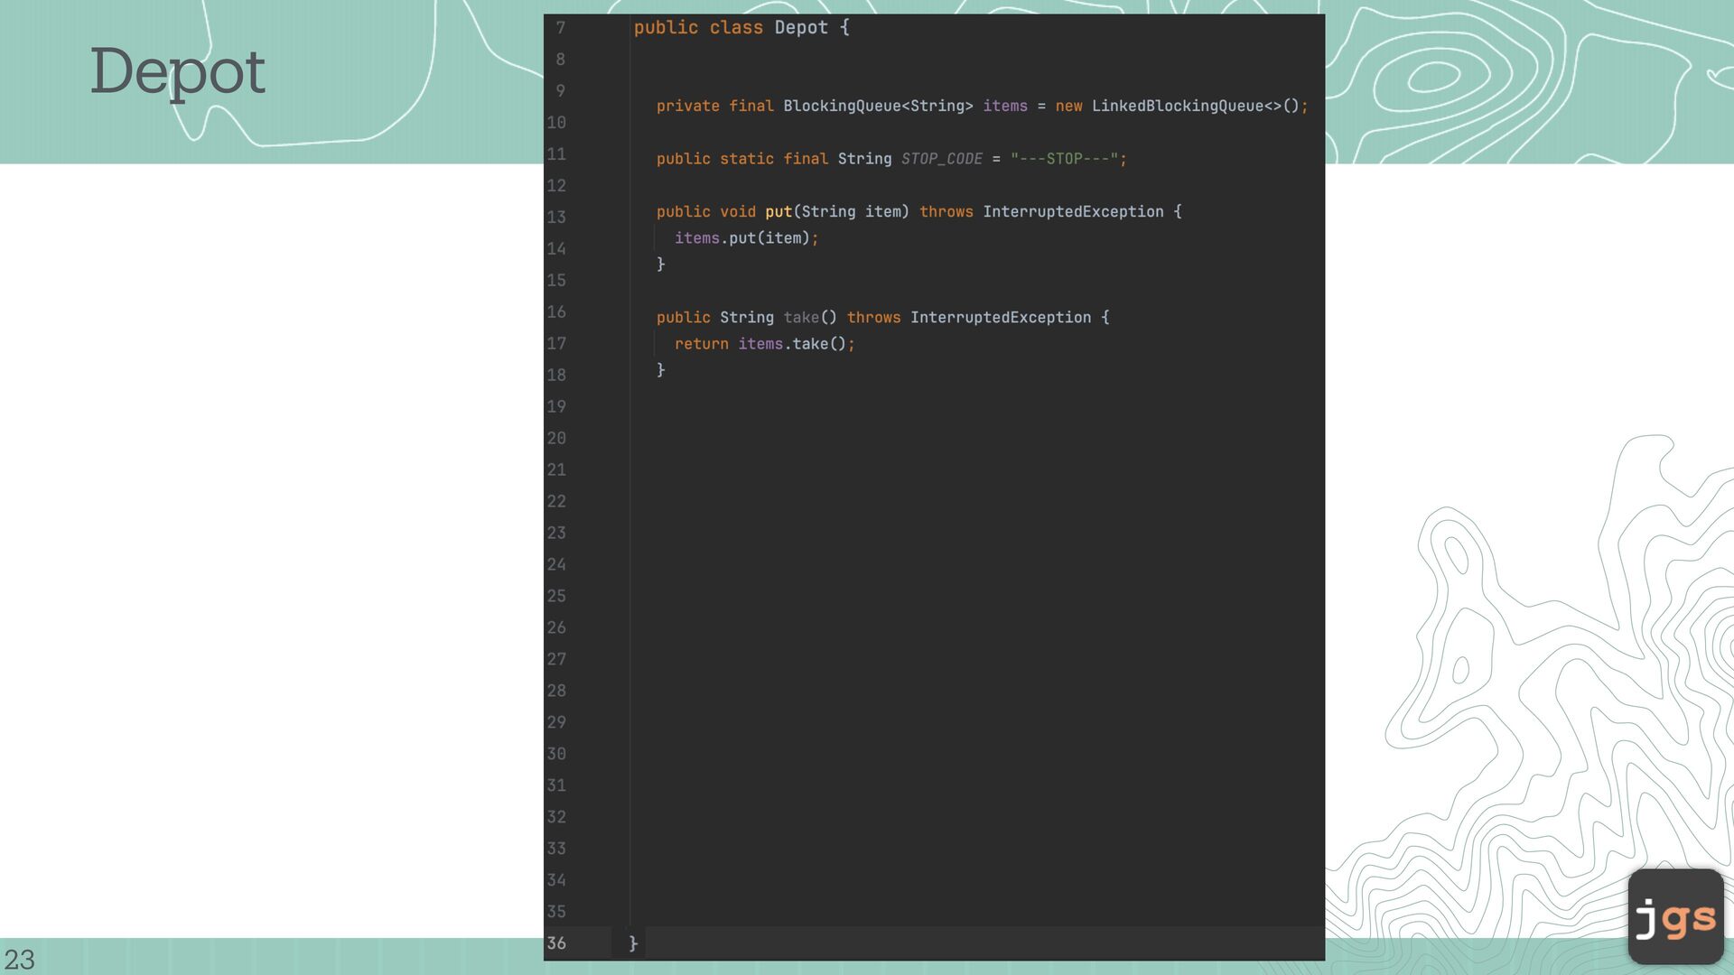The image size is (1734, 975).
Task: Click InterruptedException in put signature
Action: coord(1072,212)
